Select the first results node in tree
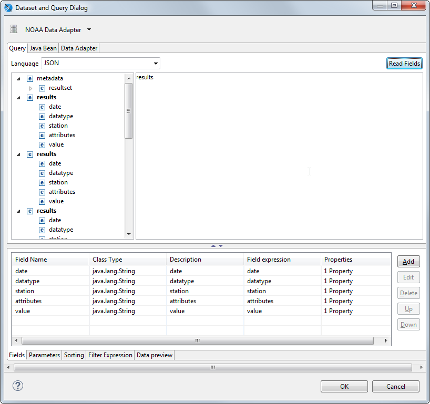 click(46, 97)
